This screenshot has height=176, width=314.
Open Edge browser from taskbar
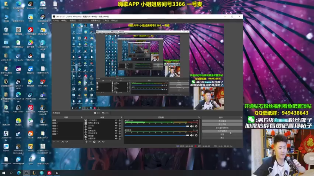tap(19, 173)
